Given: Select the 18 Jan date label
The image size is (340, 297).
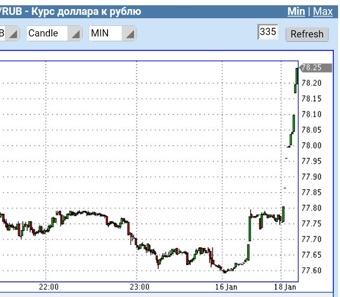Looking at the screenshot, I should [x=285, y=287].
